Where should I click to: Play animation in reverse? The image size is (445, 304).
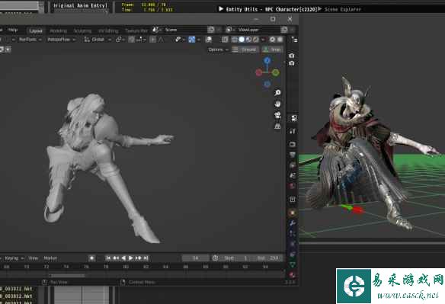point(123,258)
